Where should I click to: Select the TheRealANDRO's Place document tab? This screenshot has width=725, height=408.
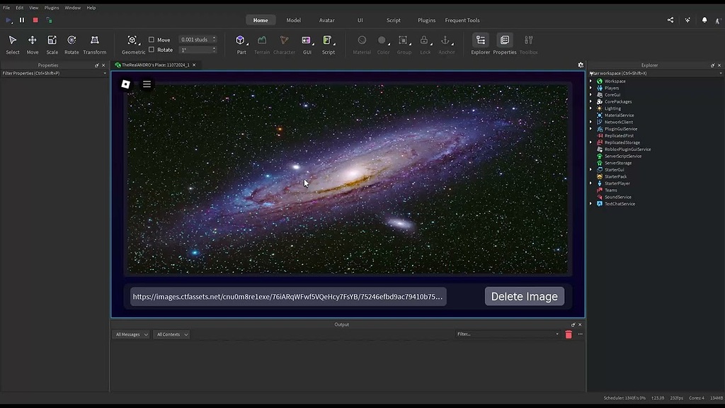pyautogui.click(x=155, y=64)
